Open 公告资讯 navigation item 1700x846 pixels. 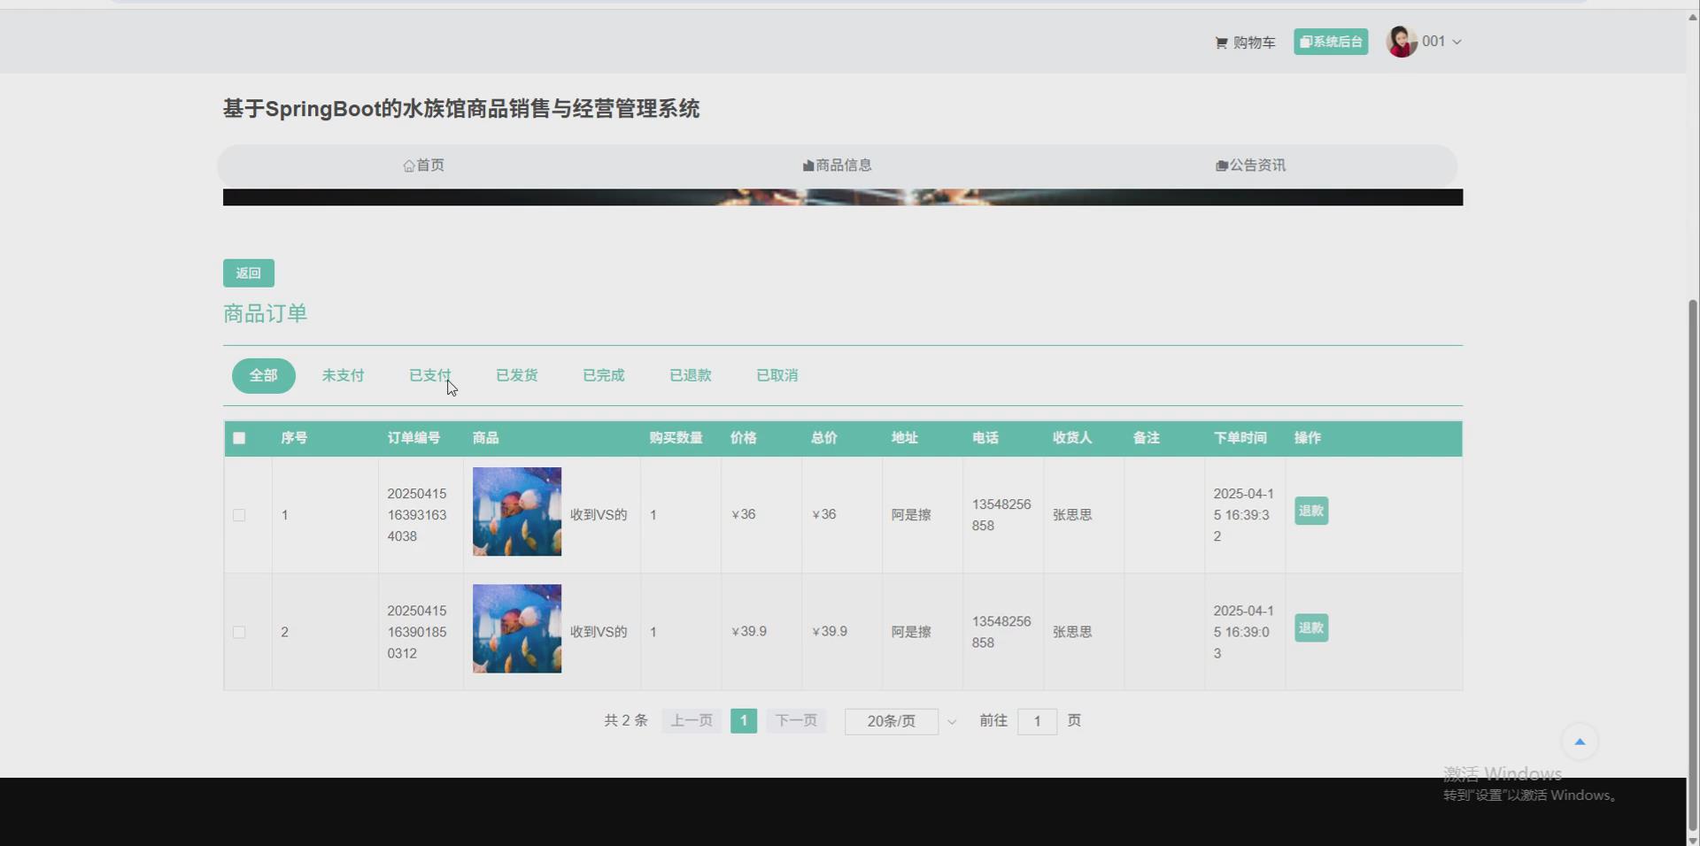tap(1250, 165)
